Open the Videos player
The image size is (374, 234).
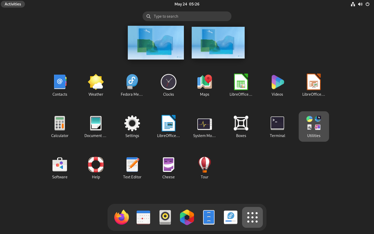coord(277,82)
